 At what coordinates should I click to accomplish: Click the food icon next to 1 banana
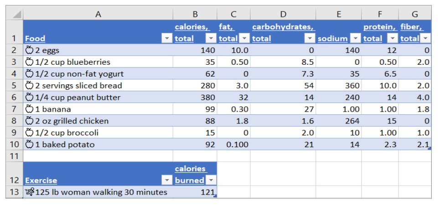point(30,109)
